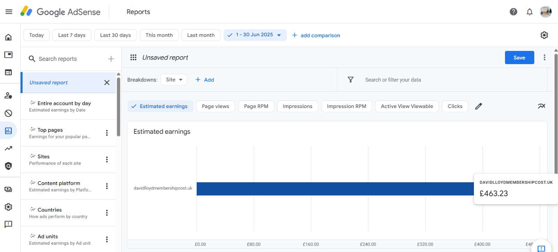
Task: Toggle the Page views metric chip
Action: coord(216,106)
